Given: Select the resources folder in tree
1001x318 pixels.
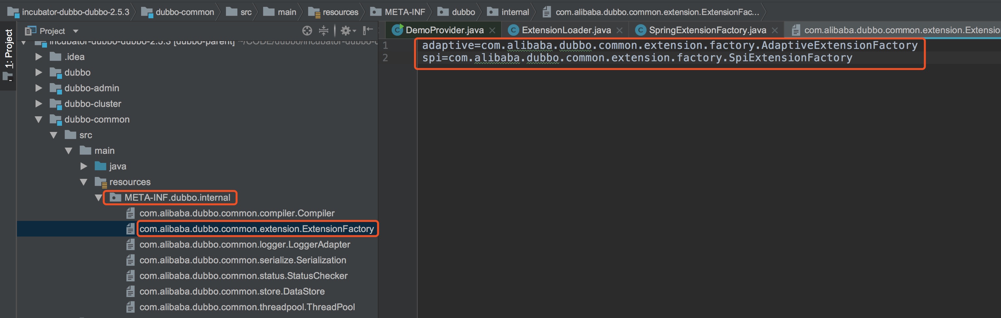Looking at the screenshot, I should [x=130, y=182].
